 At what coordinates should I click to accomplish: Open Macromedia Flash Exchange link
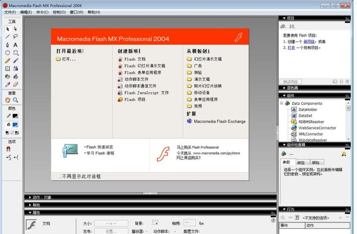coord(216,121)
